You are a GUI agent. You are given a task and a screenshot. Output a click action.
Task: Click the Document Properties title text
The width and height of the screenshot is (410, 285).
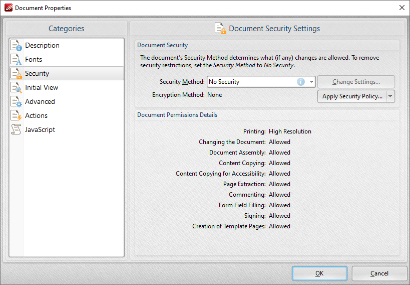(43, 8)
